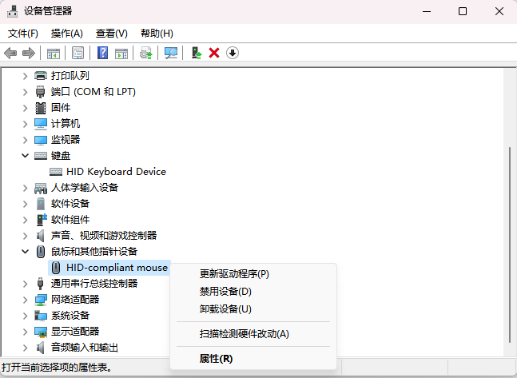
Task: Open the Properties sheet toolbar icon
Action: tap(78, 53)
